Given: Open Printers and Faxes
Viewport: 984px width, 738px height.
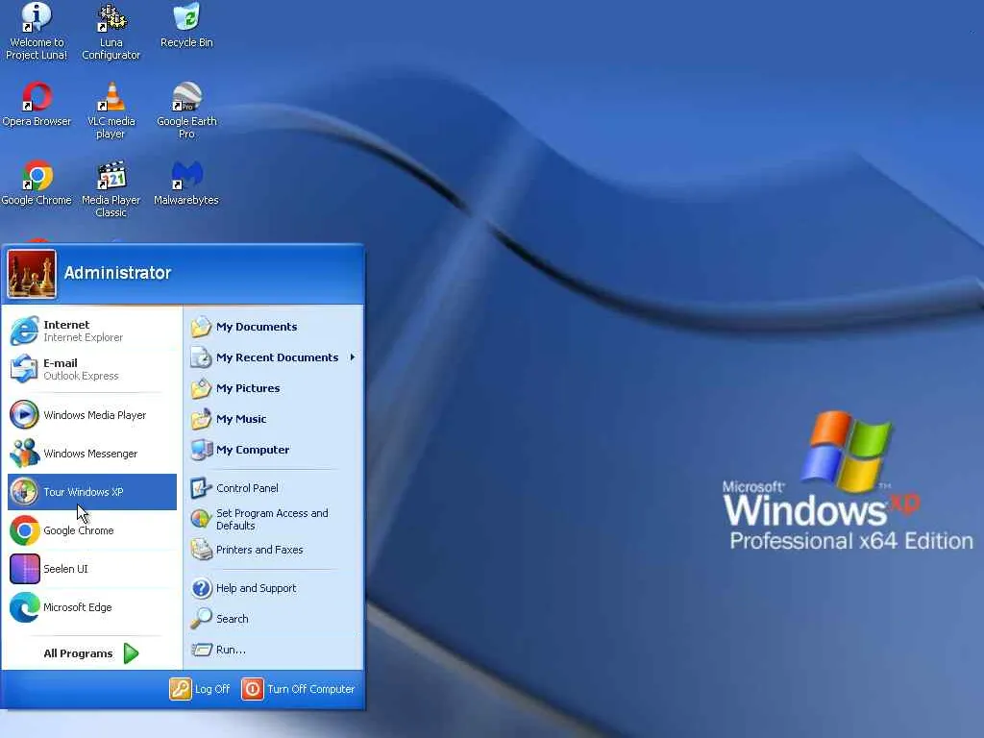Looking at the screenshot, I should point(273,550).
